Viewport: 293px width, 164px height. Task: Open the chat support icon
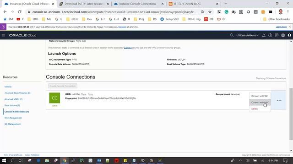277,36
